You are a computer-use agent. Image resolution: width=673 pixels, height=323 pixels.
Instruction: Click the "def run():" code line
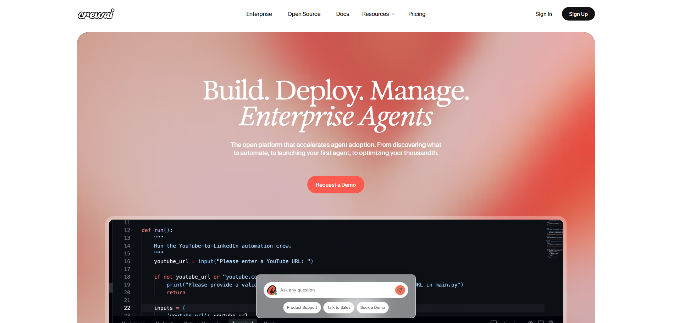[157, 230]
